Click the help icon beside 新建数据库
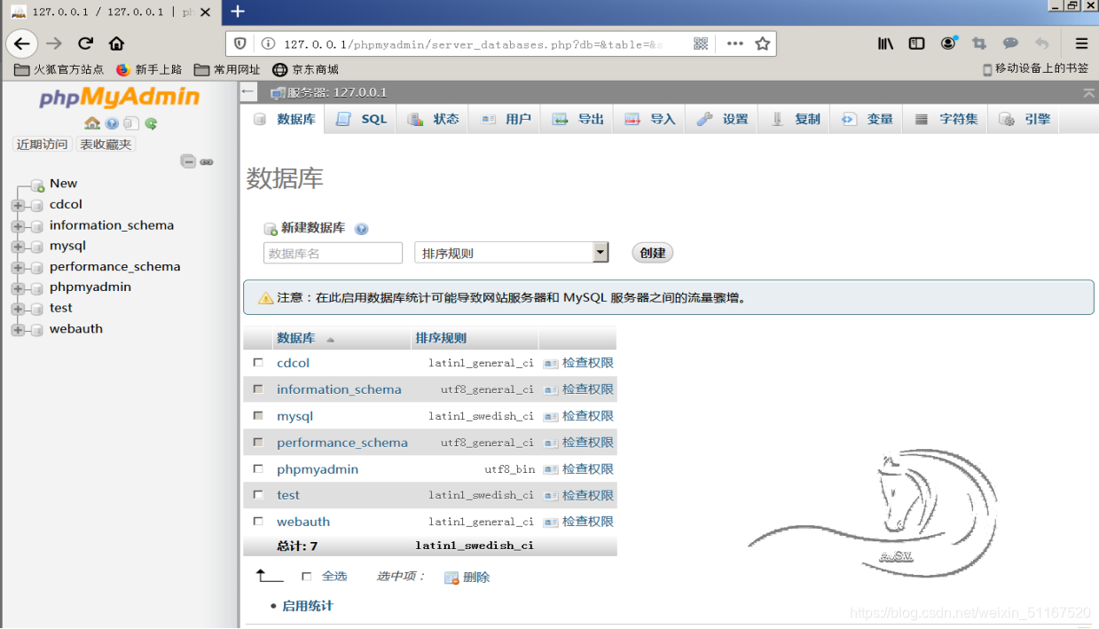 361,229
